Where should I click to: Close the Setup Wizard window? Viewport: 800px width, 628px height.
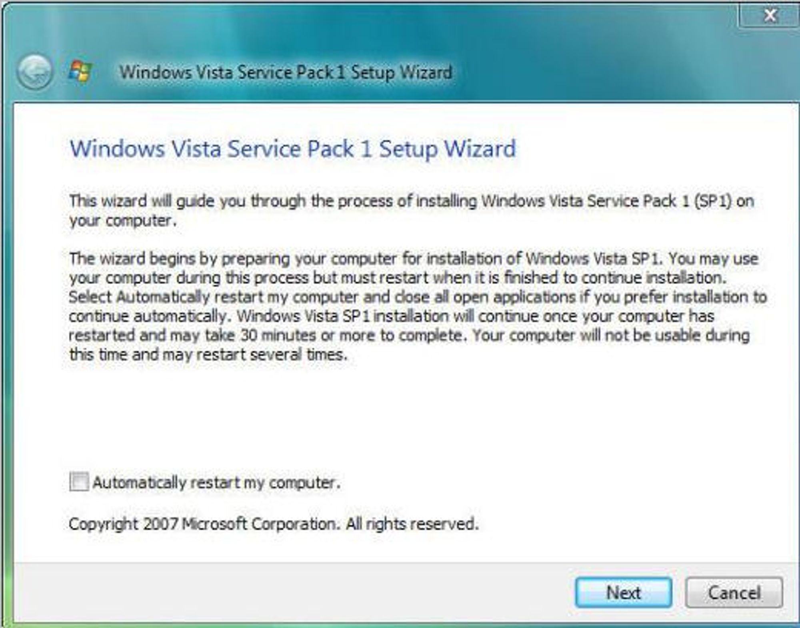(770, 15)
